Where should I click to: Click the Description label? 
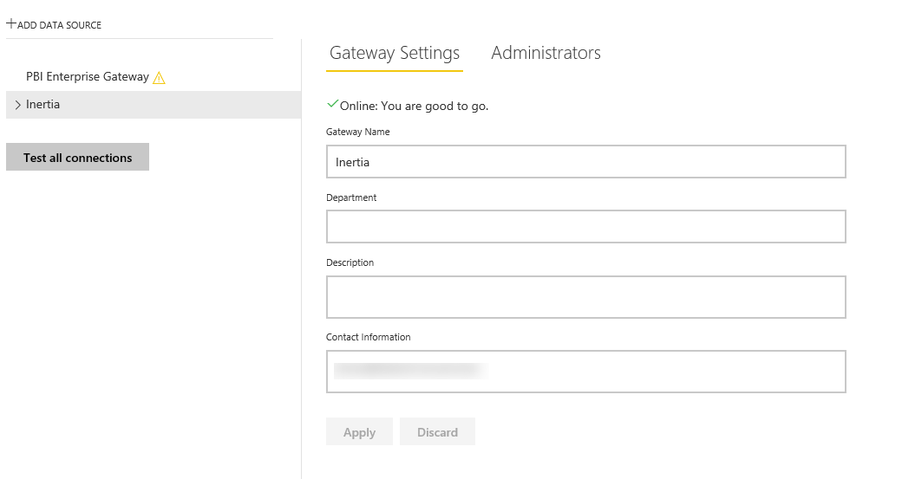click(x=350, y=262)
